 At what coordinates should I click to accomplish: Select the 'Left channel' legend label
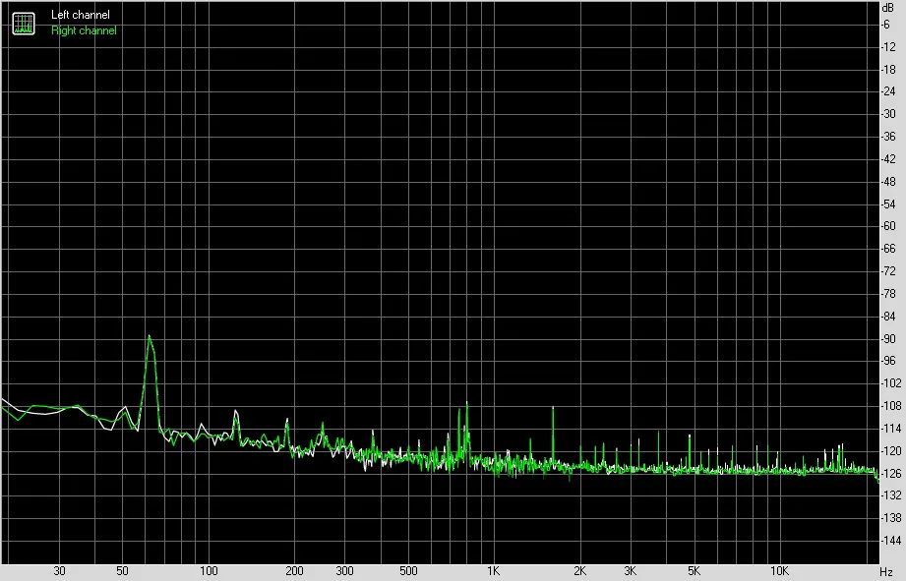pyautogui.click(x=81, y=15)
